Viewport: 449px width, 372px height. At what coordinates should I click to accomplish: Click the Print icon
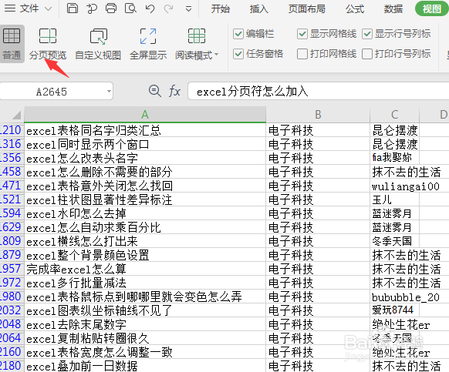tap(111, 8)
